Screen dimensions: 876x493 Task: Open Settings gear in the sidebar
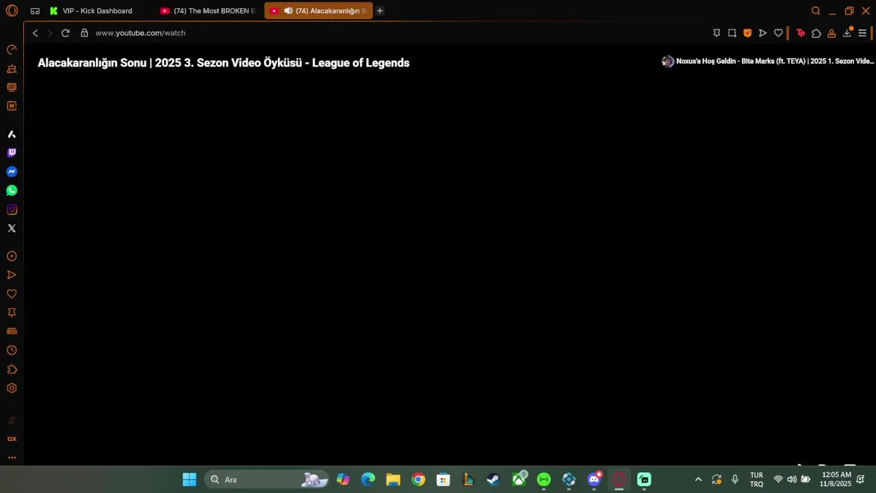click(x=12, y=388)
